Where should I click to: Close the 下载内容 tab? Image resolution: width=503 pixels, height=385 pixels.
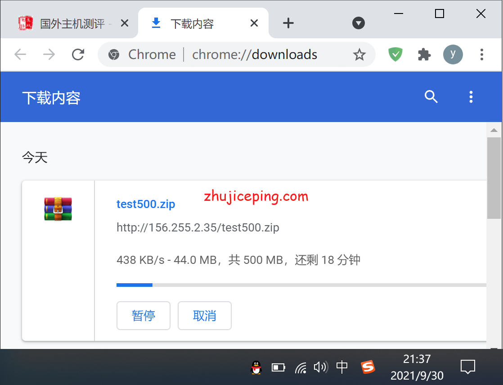pyautogui.click(x=254, y=23)
